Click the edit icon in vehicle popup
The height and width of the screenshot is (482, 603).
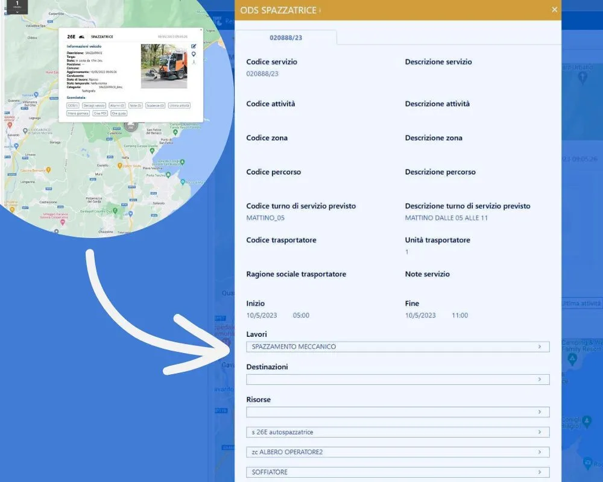coord(194,46)
